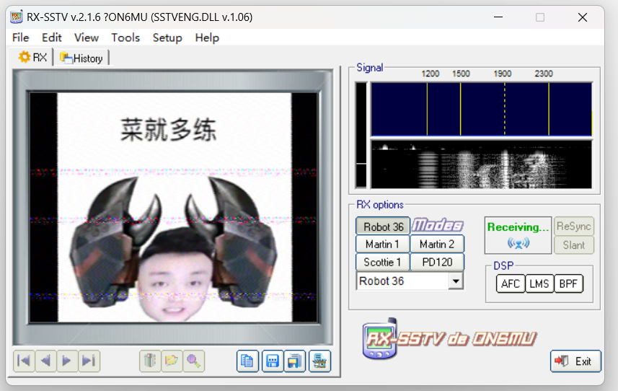The width and height of the screenshot is (618, 391).
Task: Select the PD120 mode button
Action: (x=437, y=261)
